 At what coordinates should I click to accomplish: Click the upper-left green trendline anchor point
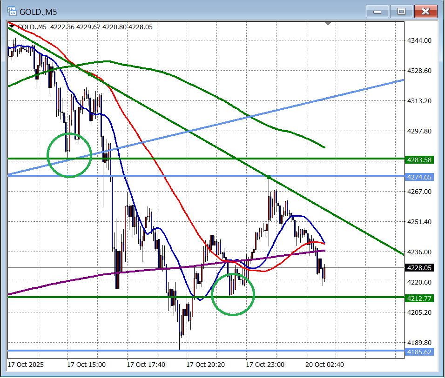(x=89, y=74)
